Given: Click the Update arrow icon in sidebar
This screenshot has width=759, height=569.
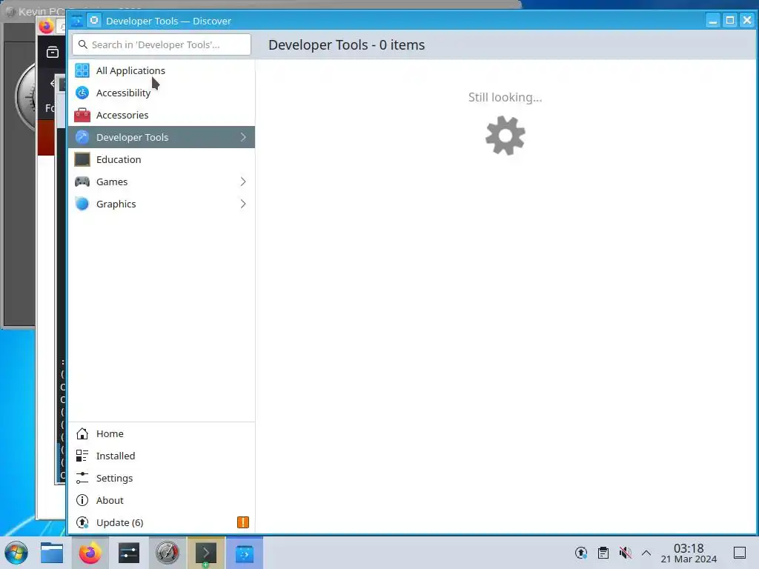Looking at the screenshot, I should [82, 522].
